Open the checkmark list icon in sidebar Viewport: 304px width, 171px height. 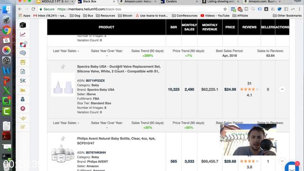[x=23, y=127]
